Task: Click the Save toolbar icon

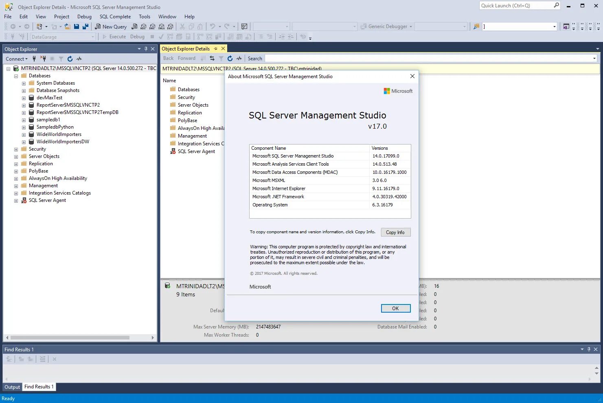Action: pos(77,26)
